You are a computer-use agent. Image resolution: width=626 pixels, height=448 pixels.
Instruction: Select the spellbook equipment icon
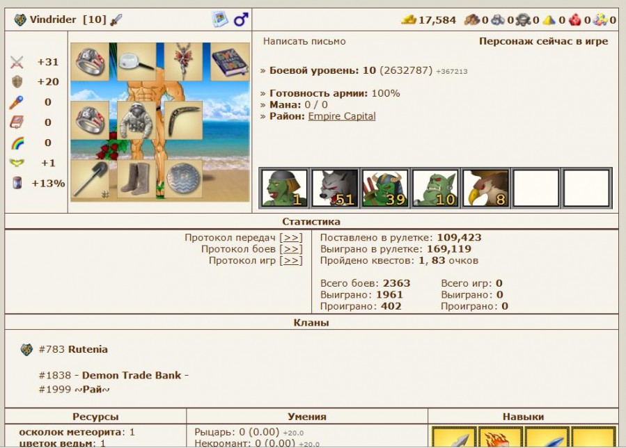point(230,62)
